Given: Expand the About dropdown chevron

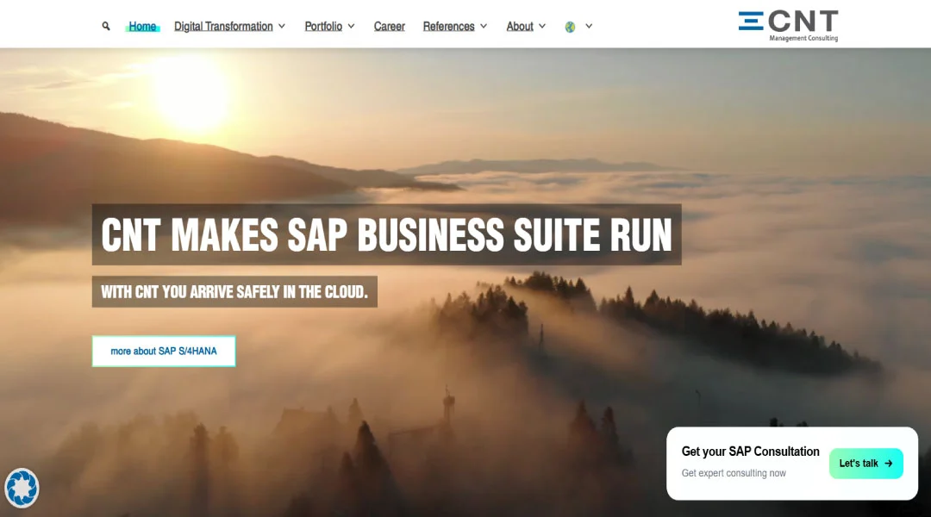Looking at the screenshot, I should click(542, 26).
